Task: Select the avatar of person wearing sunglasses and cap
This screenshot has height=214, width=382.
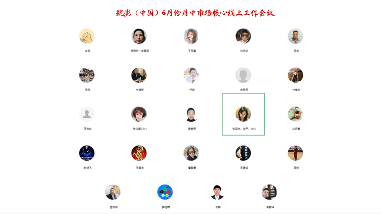Action: tap(243, 36)
